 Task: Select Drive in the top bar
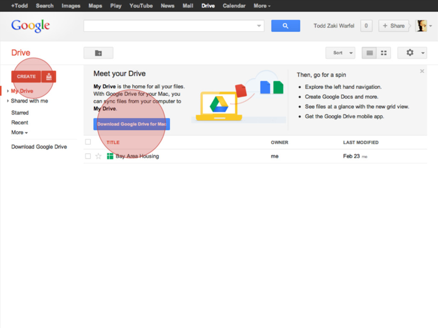[208, 6]
